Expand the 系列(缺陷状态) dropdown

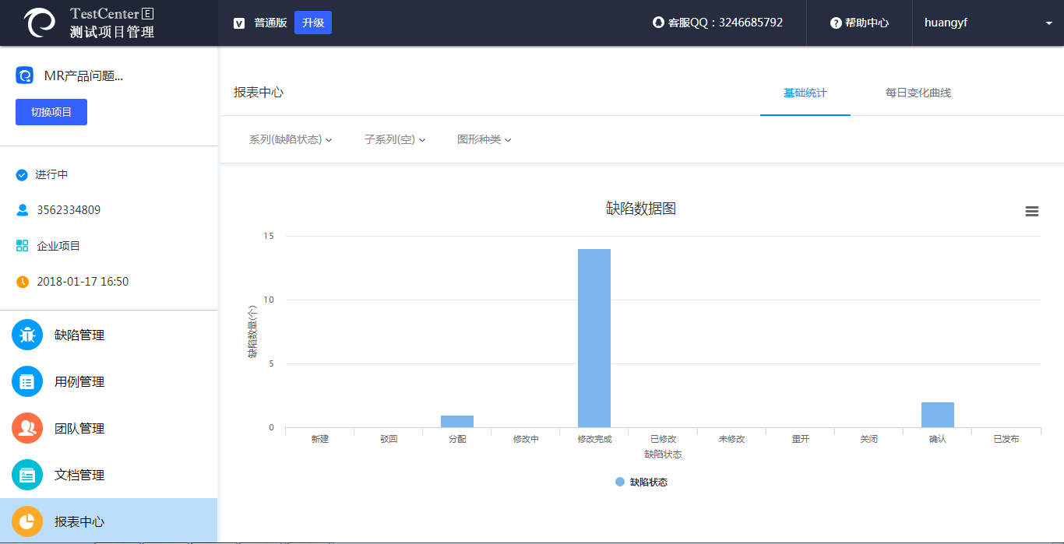(x=291, y=140)
